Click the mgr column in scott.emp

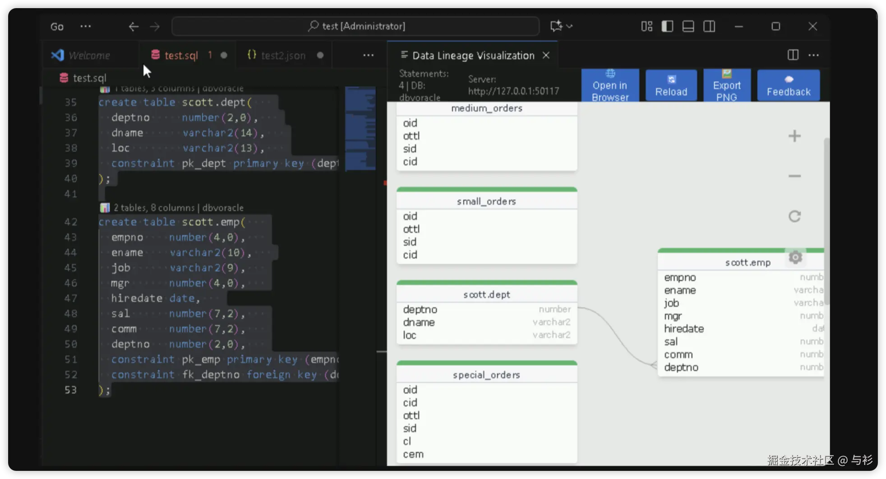coord(741,316)
